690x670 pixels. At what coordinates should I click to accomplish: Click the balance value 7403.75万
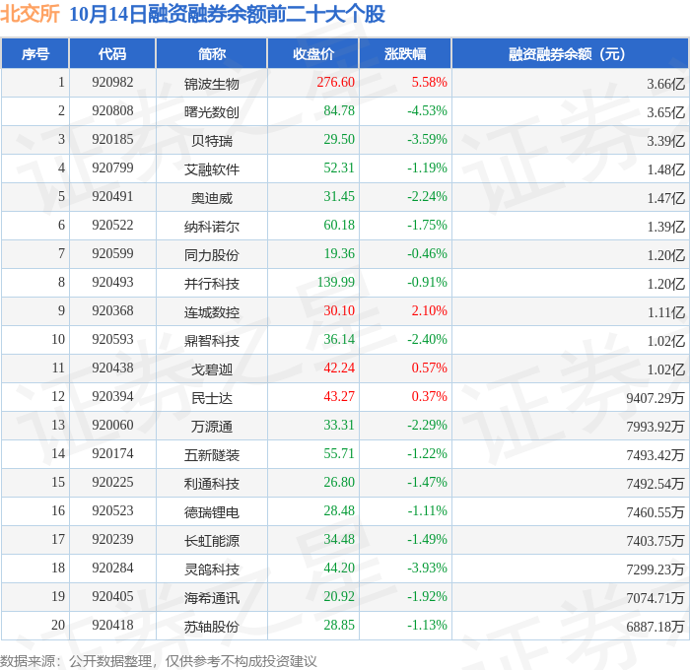[655, 541]
